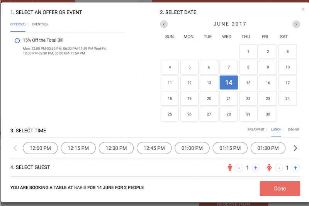Pick June 8 on the calendar
Image resolution: width=309 pixels, height=206 pixels.
(x=248, y=67)
